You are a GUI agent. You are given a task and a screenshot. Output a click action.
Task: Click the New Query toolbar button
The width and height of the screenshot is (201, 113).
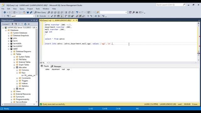pyautogui.click(x=40, y=12)
